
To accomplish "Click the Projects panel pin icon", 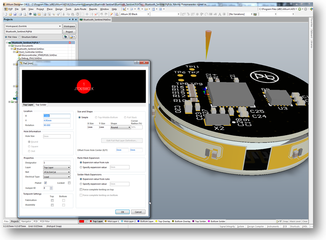I will point(73,19).
